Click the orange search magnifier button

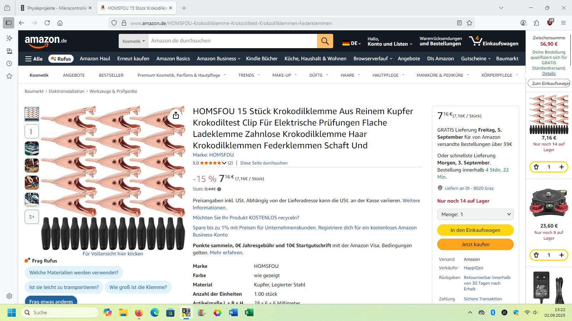tap(325, 41)
